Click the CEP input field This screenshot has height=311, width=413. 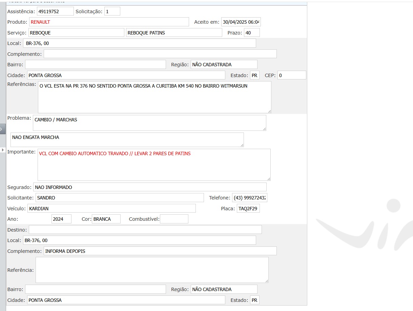click(292, 75)
